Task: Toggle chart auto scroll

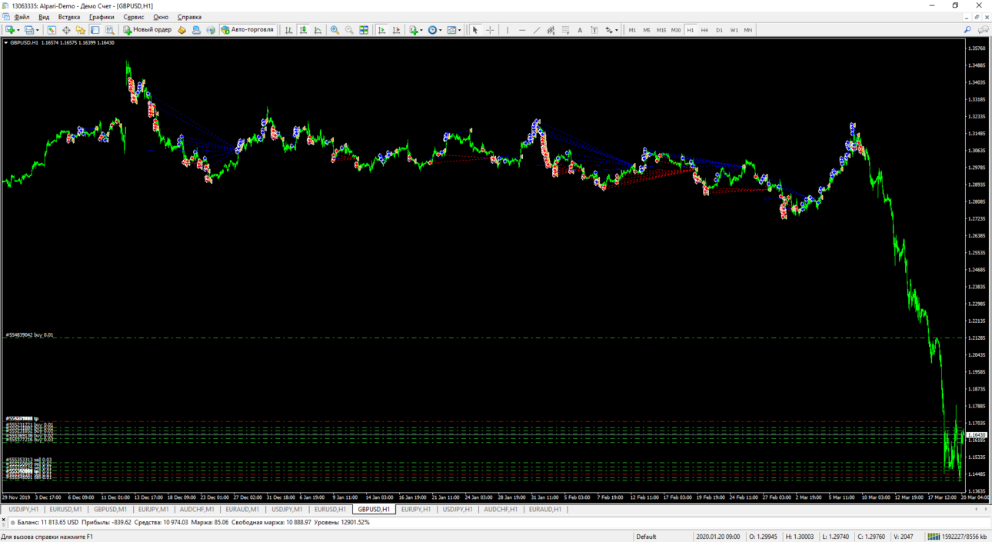Action: click(381, 30)
